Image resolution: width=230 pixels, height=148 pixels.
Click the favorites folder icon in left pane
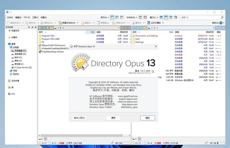[52, 28]
